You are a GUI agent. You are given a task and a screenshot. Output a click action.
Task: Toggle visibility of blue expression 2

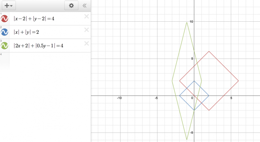coord(4,32)
